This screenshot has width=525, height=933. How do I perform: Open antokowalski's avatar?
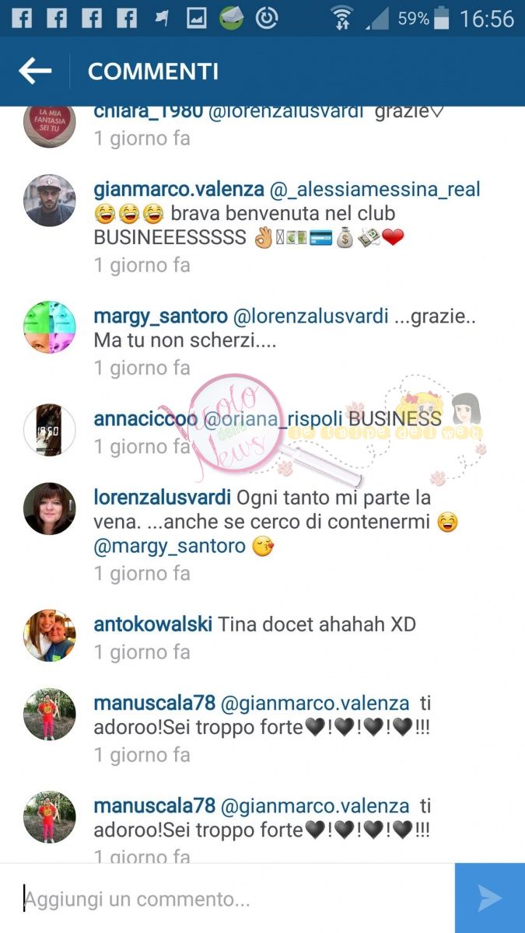pyautogui.click(x=50, y=635)
